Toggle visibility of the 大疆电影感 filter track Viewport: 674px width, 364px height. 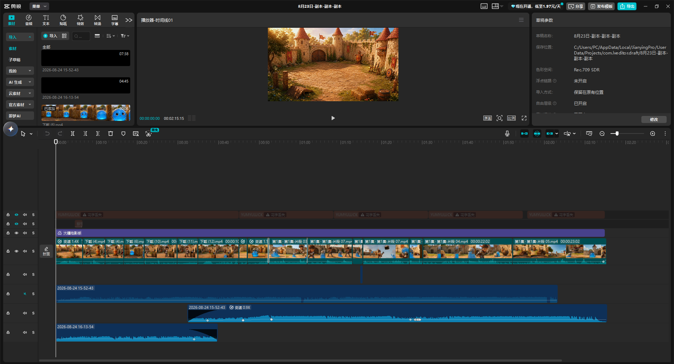point(16,233)
